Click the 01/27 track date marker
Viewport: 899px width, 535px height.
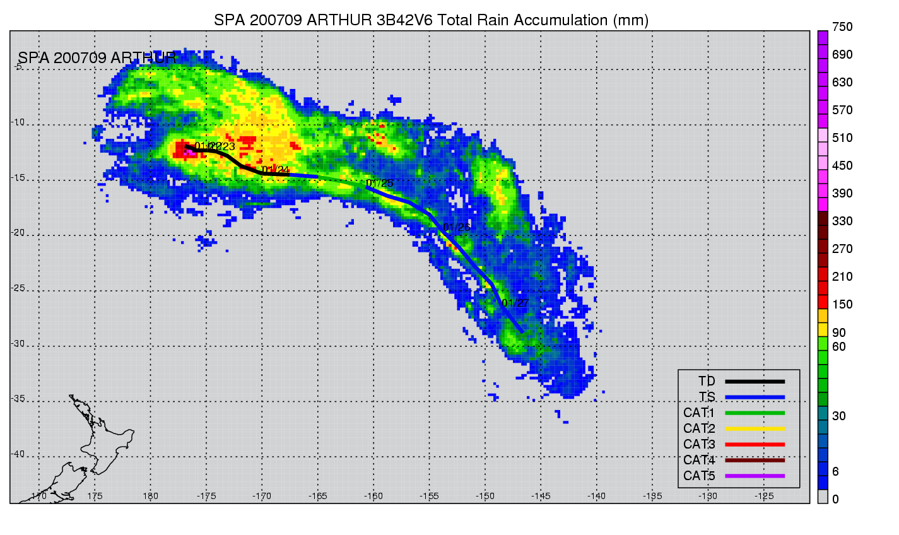[515, 303]
